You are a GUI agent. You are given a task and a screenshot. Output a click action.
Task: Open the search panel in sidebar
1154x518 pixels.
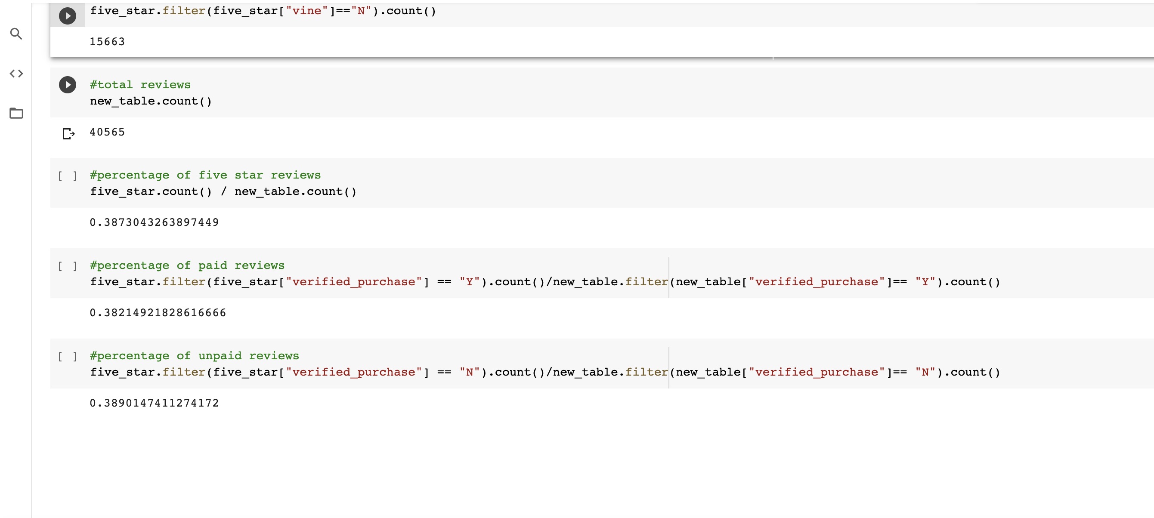coord(16,34)
